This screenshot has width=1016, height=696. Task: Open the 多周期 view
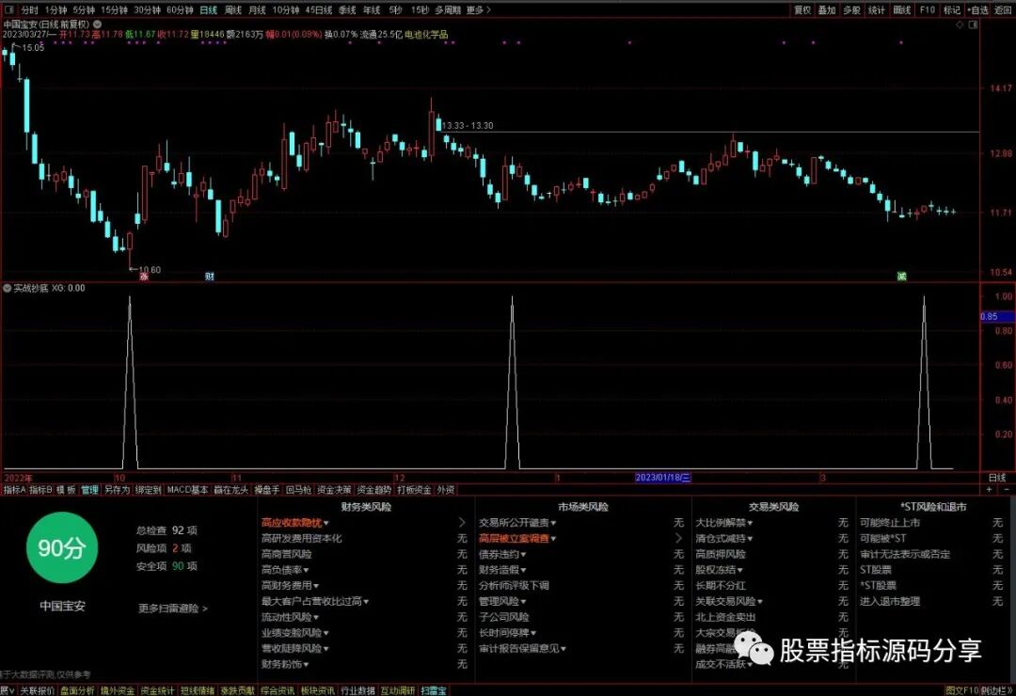[x=448, y=9]
